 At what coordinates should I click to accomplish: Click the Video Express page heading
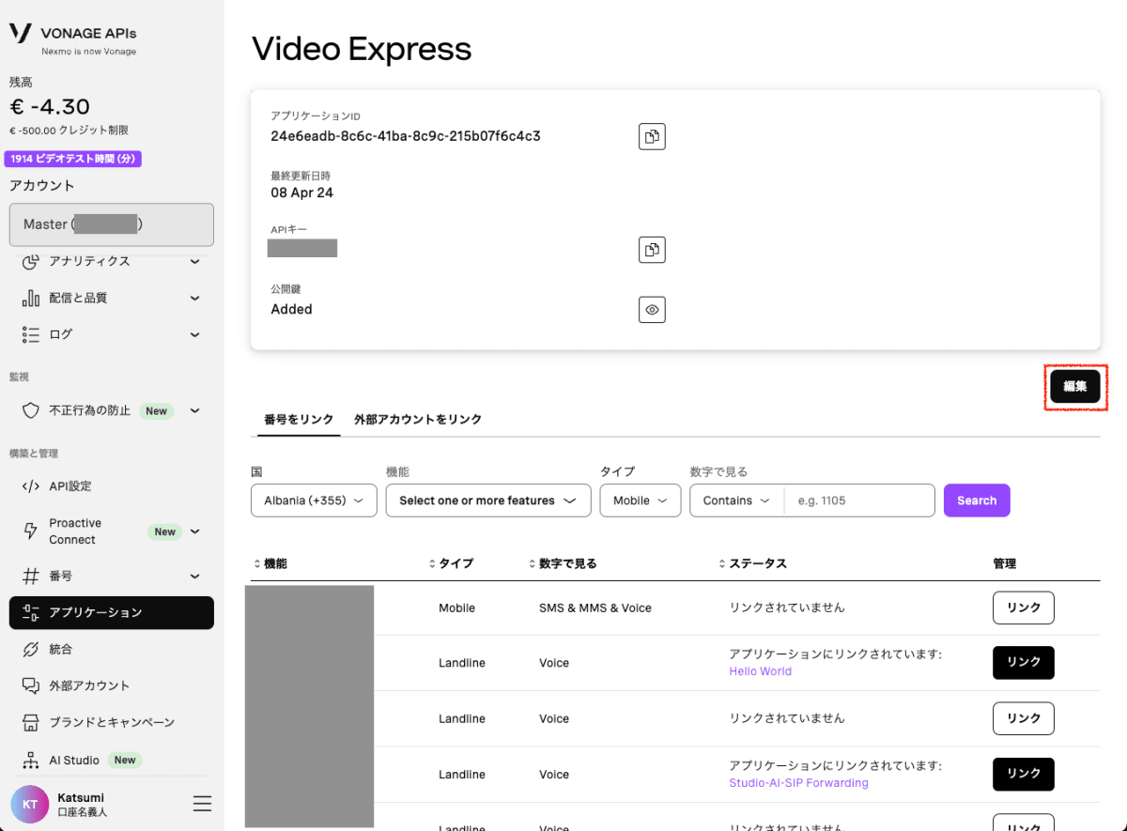pyautogui.click(x=362, y=49)
